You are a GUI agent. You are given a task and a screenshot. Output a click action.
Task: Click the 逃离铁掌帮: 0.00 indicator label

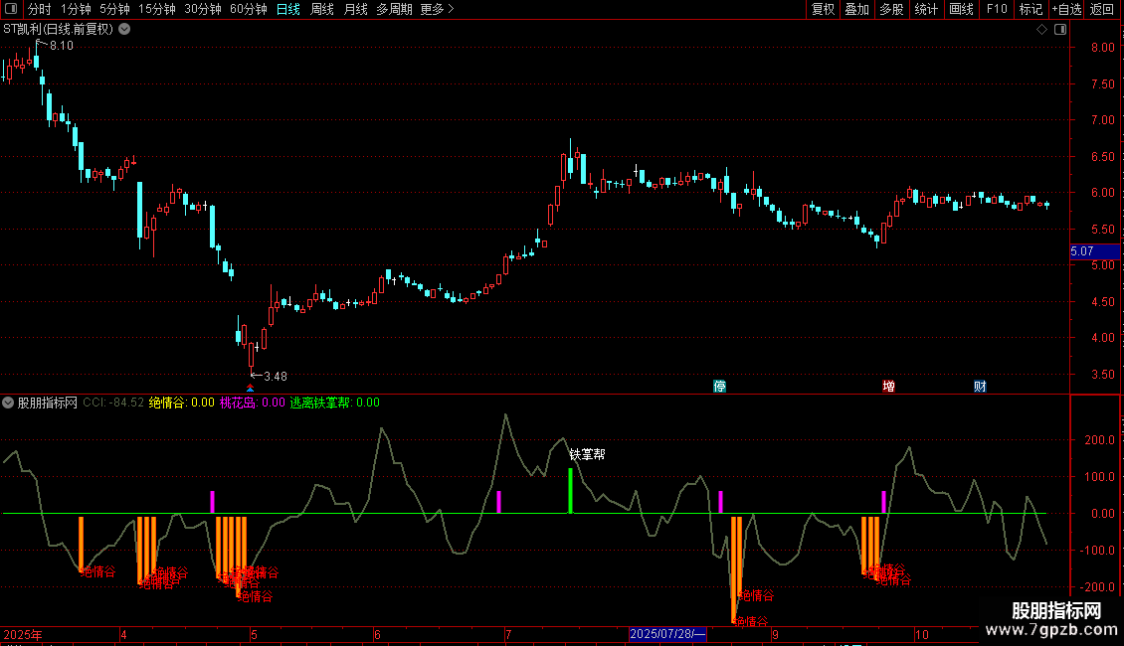coord(335,403)
